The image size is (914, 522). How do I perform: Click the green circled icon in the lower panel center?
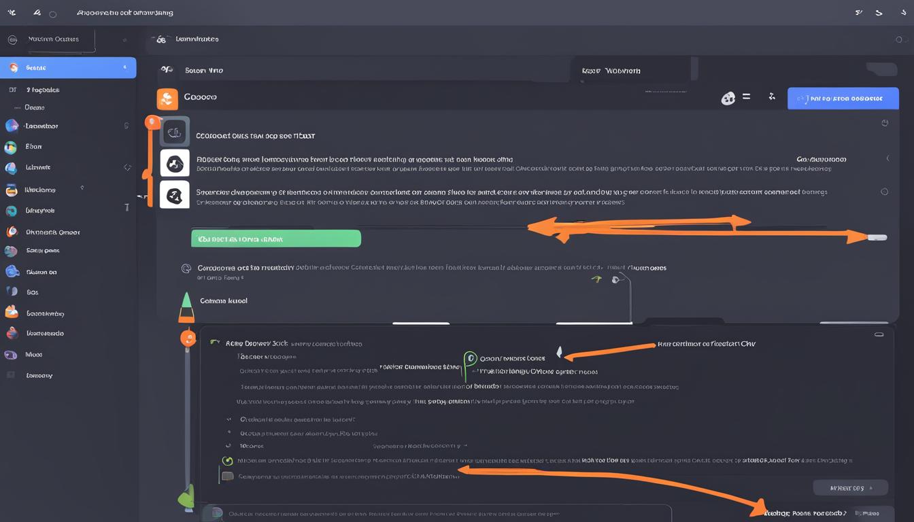tap(470, 358)
